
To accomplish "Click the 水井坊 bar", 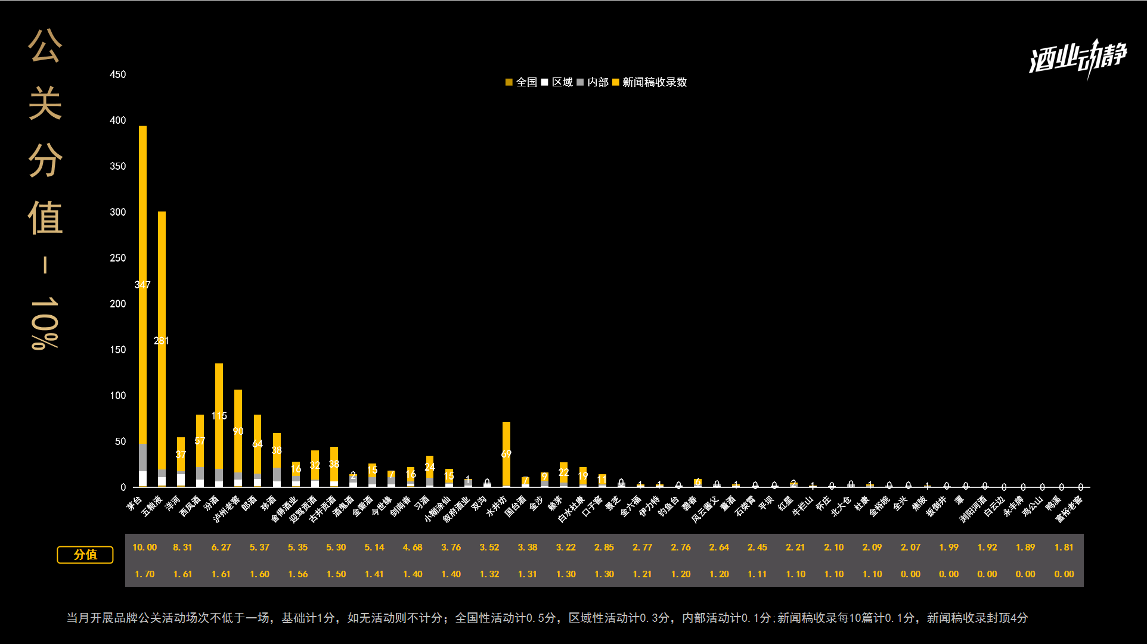I will coord(506,455).
